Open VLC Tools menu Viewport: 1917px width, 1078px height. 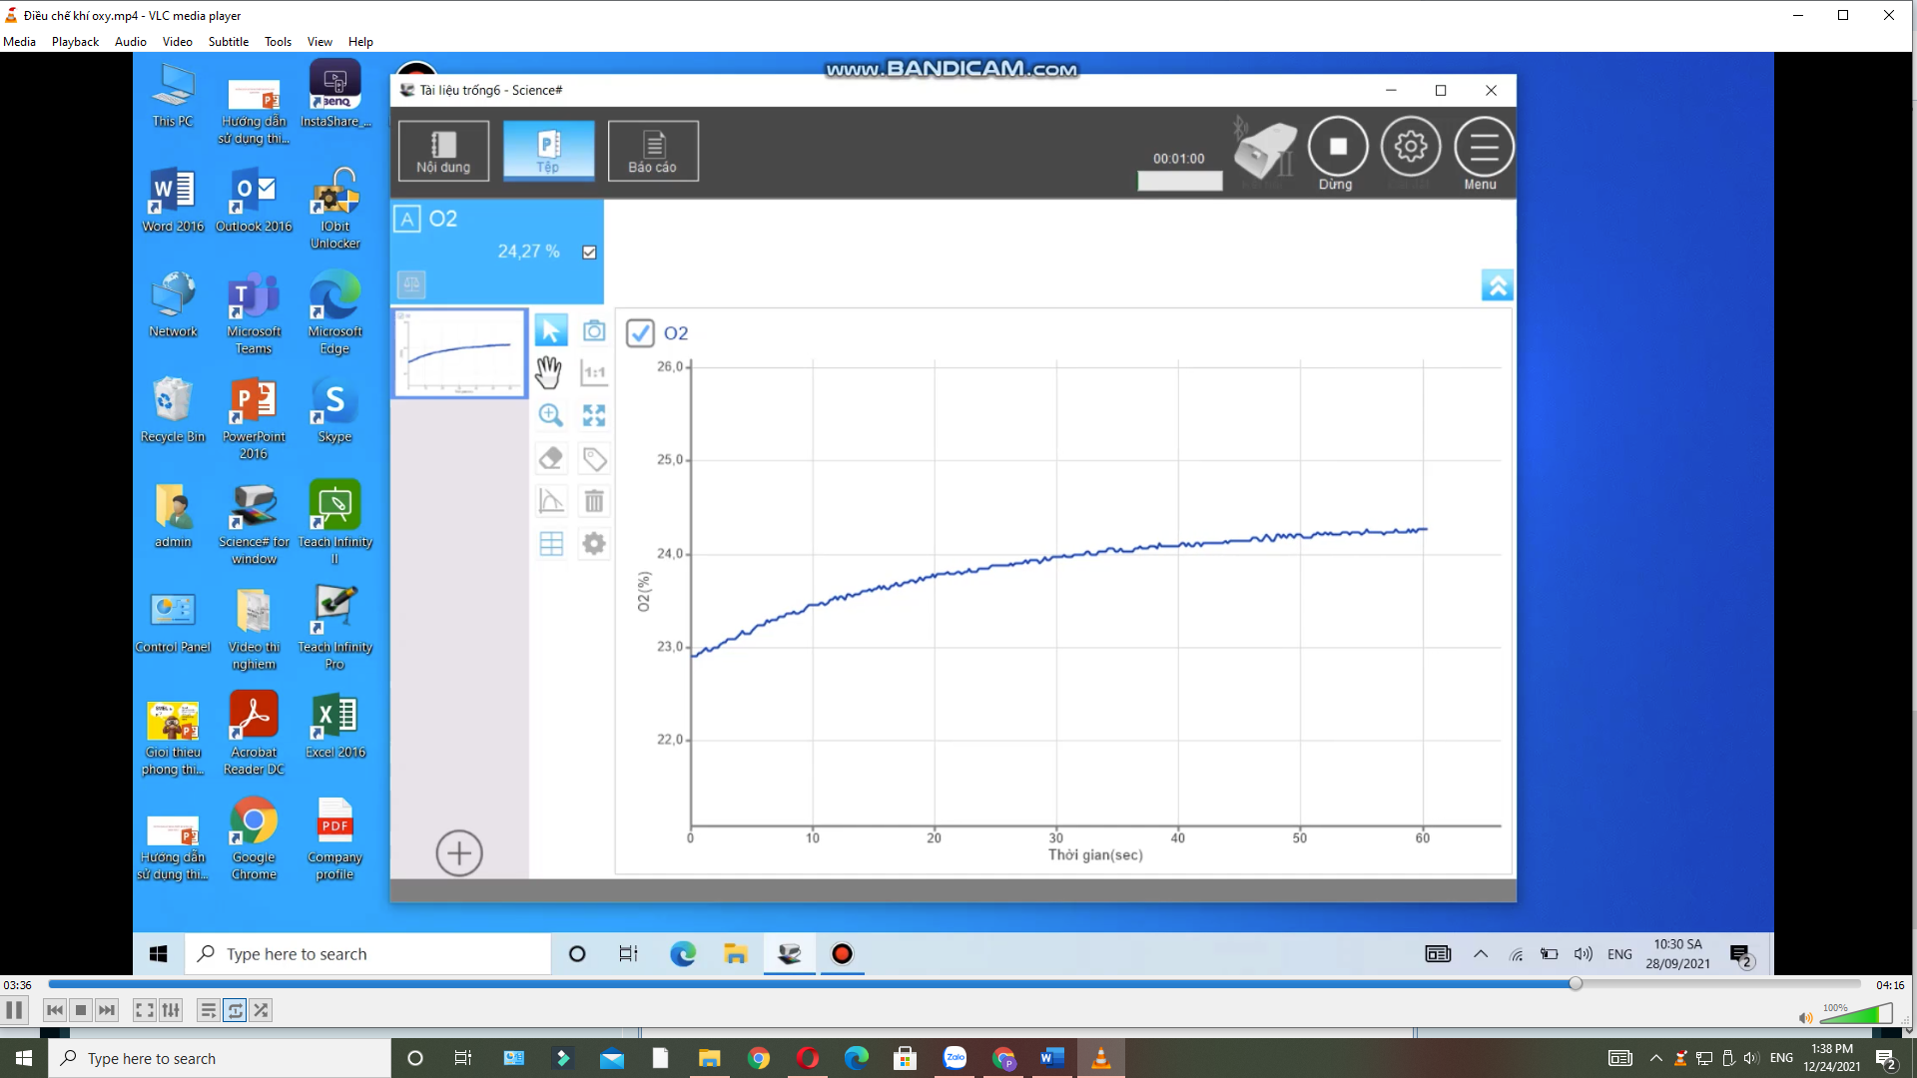point(278,42)
